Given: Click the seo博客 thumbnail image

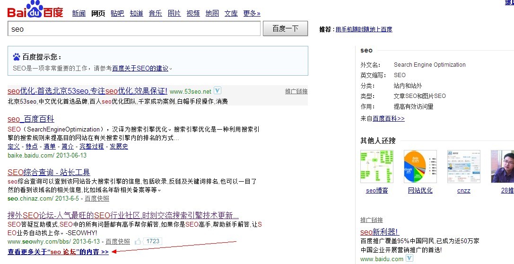Looking at the screenshot, I should pyautogui.click(x=377, y=167).
